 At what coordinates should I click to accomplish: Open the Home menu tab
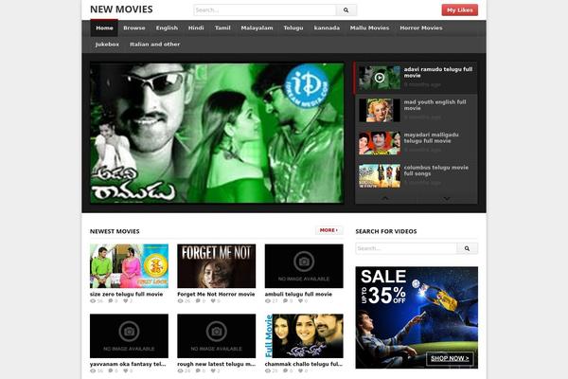coord(104,28)
